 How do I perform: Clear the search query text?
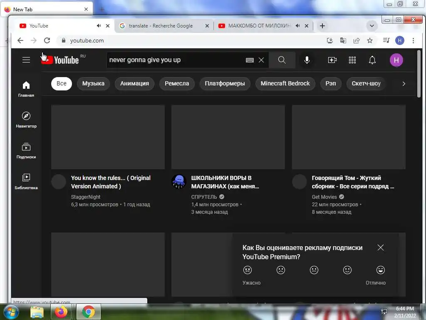point(261,60)
